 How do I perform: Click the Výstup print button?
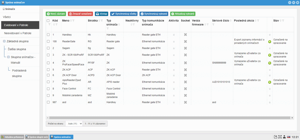pos(102,14)
